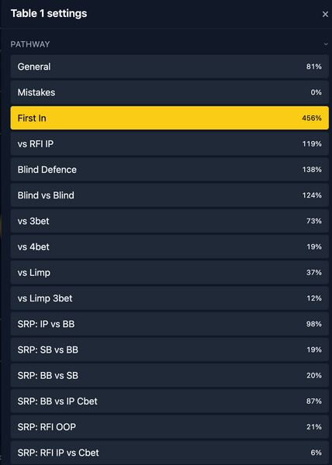The height and width of the screenshot is (465, 332).
Task: Pick the vs 4bet pathway
Action: [169, 246]
